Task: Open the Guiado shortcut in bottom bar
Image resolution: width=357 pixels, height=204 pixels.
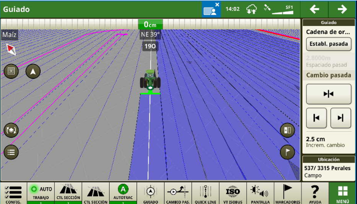Action: click(x=150, y=193)
